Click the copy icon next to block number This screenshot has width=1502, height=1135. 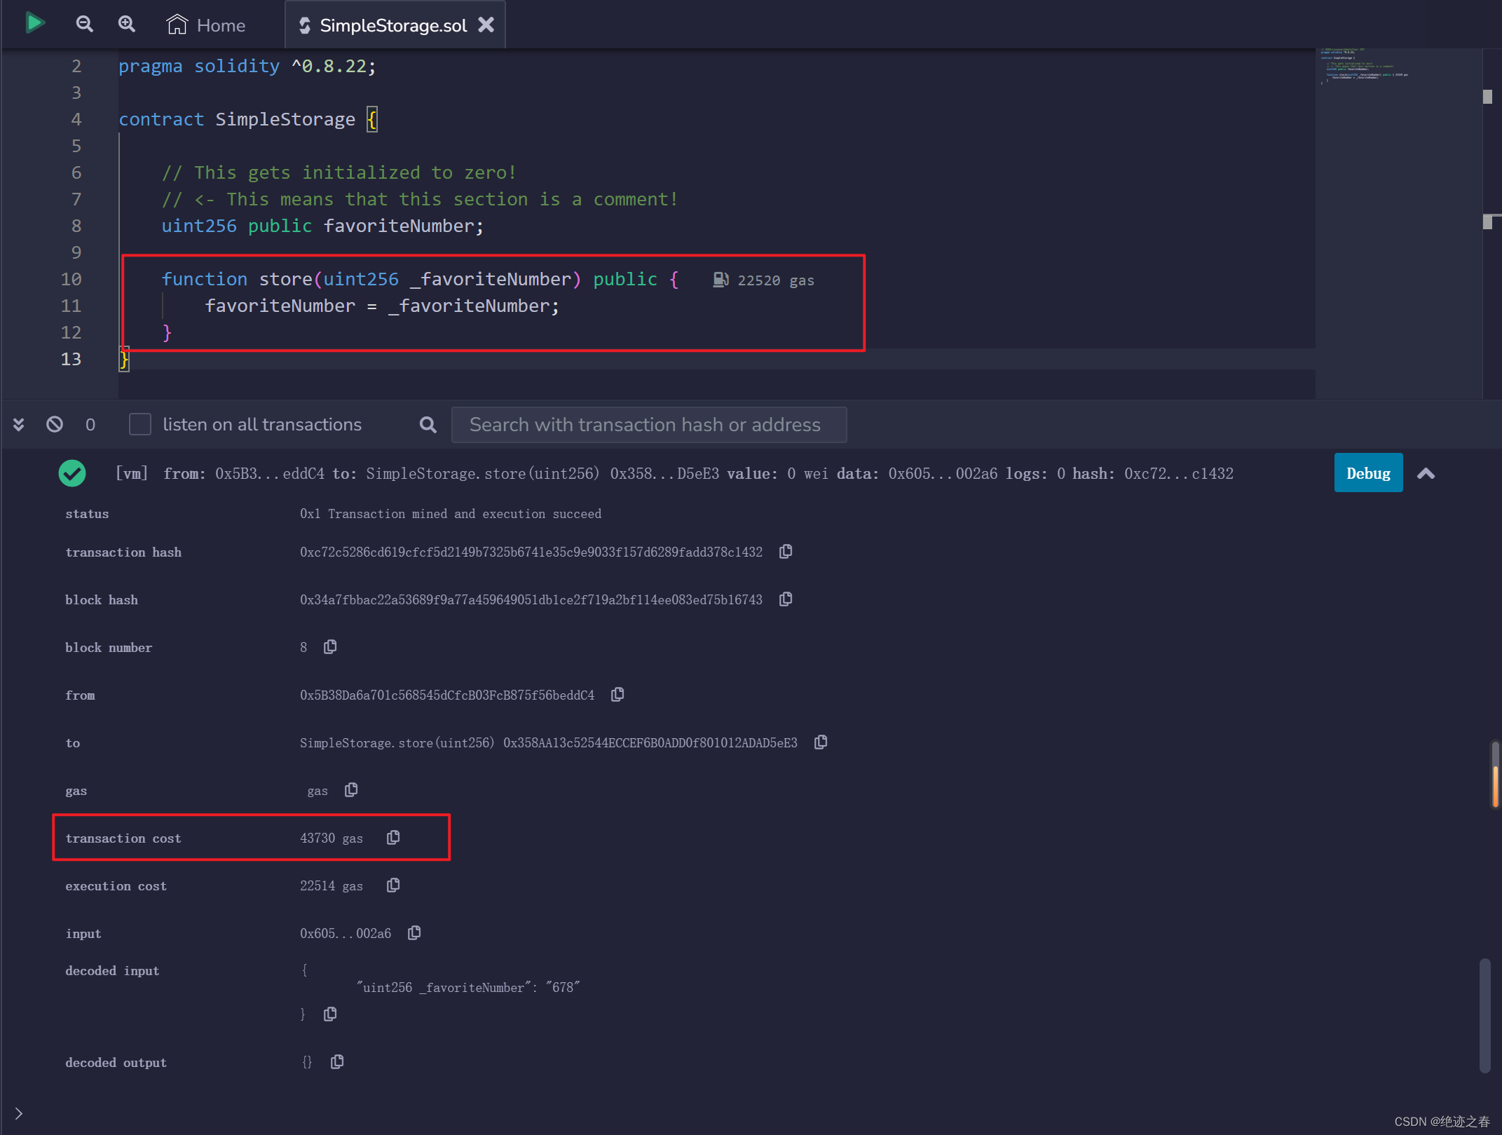click(x=333, y=647)
